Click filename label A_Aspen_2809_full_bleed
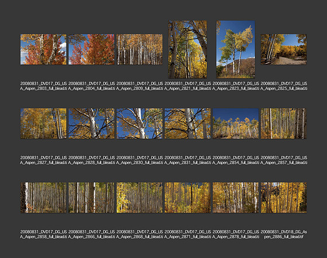 point(139,88)
